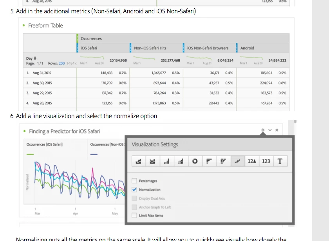This screenshot has width=329, height=241.
Task: Open visualization settings gear icon
Action: coord(263,130)
